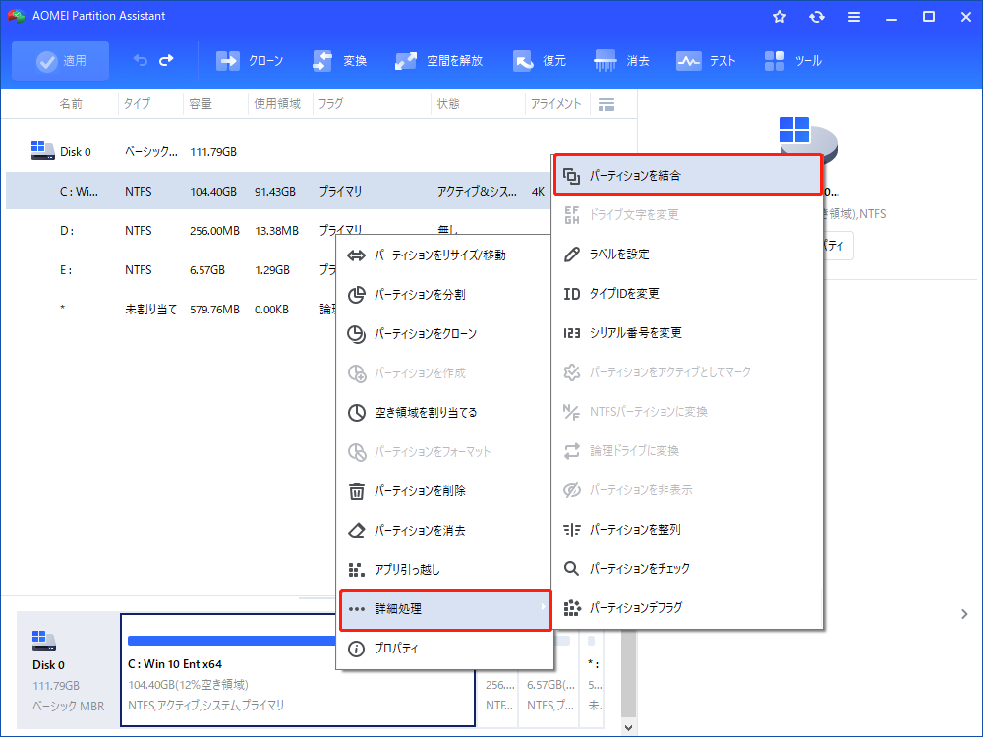This screenshot has height=737, width=983.
Task: Click the eraser wipe partition icon
Action: (356, 531)
